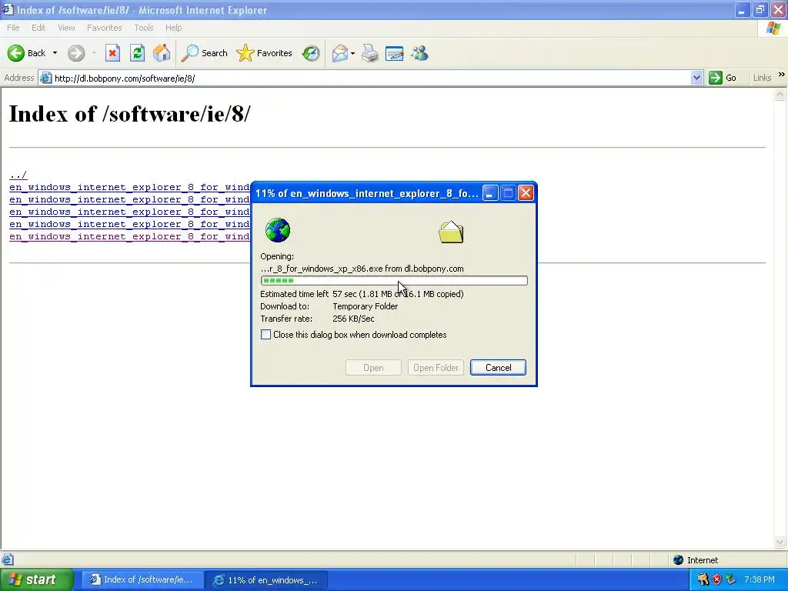Click the 7:38 PM clock
The image size is (788, 591).
(x=760, y=579)
